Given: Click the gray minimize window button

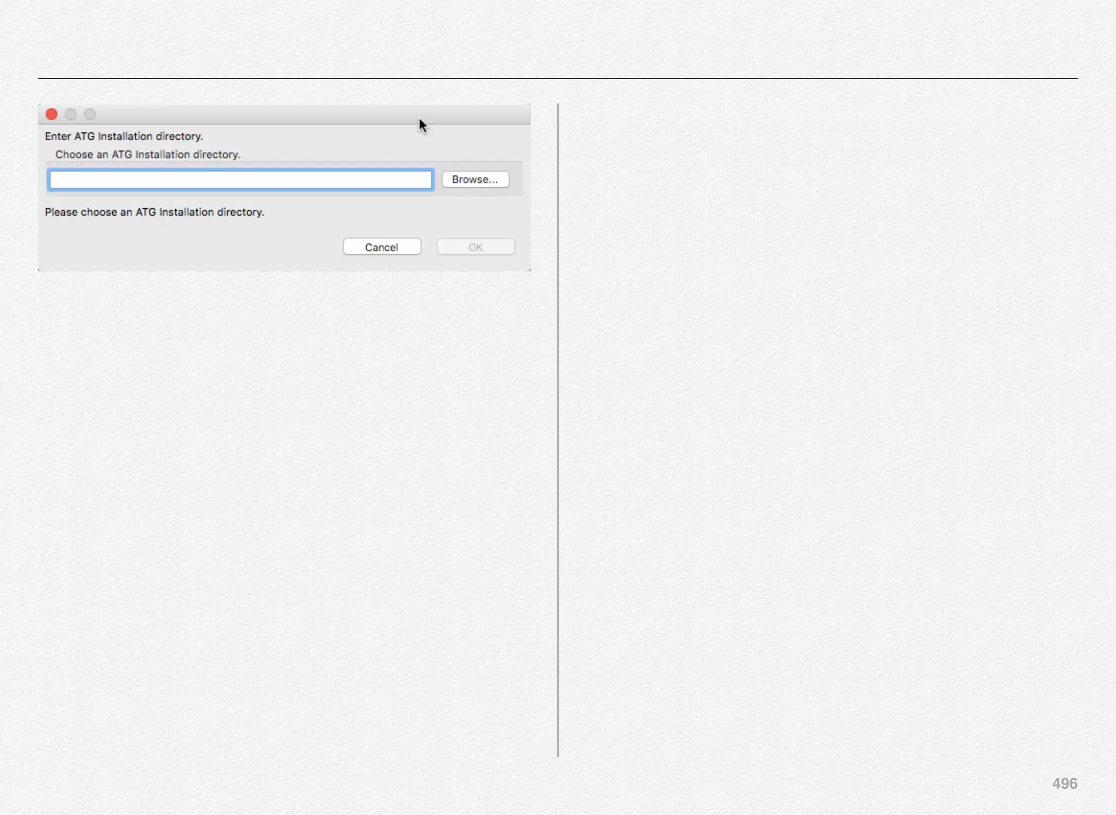Looking at the screenshot, I should coord(71,114).
